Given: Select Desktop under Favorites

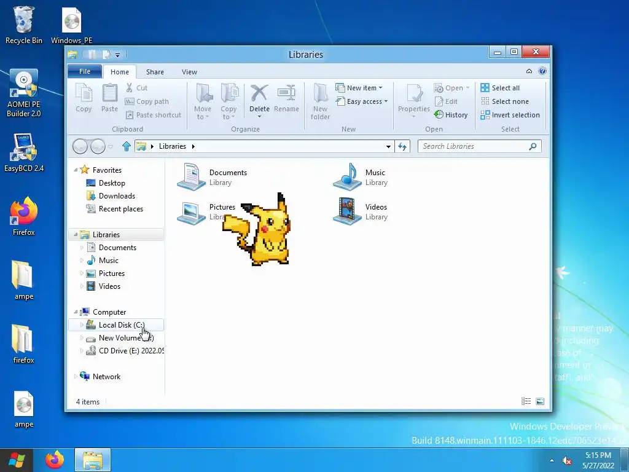Looking at the screenshot, I should point(112,183).
